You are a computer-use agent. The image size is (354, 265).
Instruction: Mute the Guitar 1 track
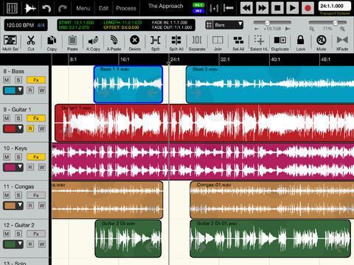click(7, 119)
